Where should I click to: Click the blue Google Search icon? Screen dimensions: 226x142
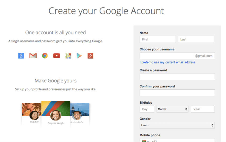21,56
